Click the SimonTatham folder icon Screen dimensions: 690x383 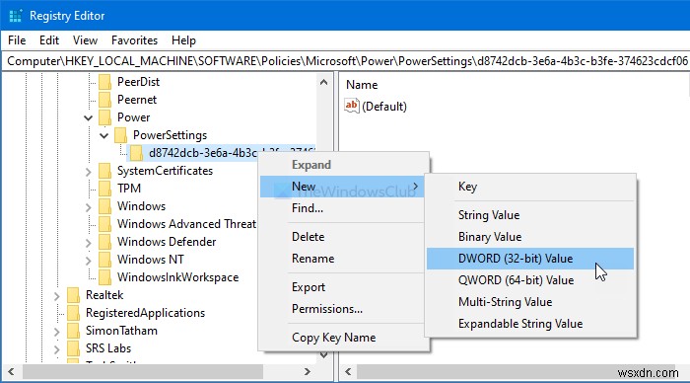coord(74,331)
